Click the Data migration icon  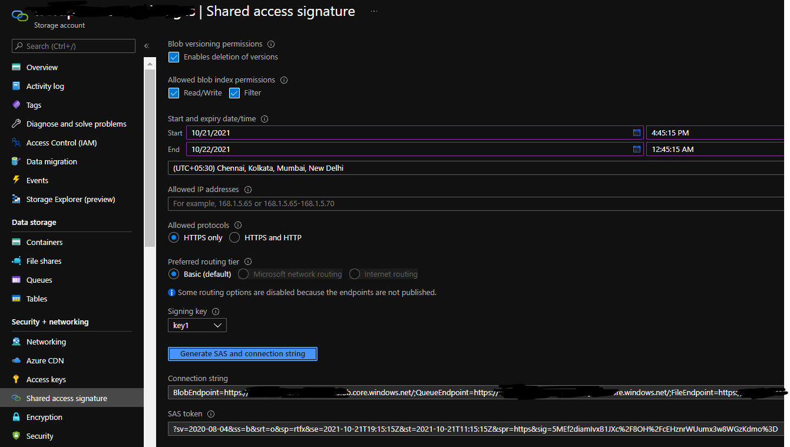click(x=16, y=161)
